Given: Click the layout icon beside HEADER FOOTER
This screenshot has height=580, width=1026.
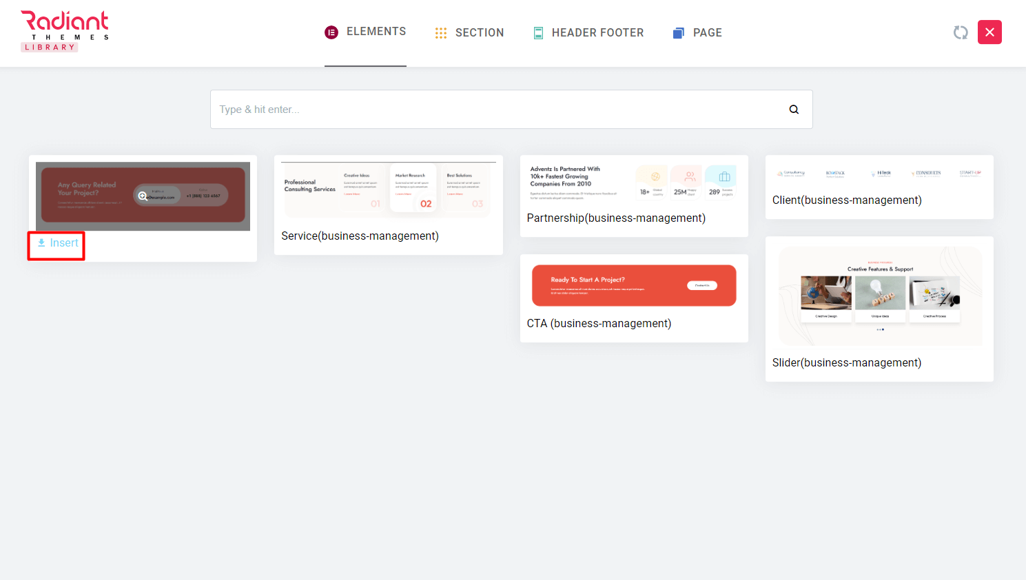Looking at the screenshot, I should (538, 33).
